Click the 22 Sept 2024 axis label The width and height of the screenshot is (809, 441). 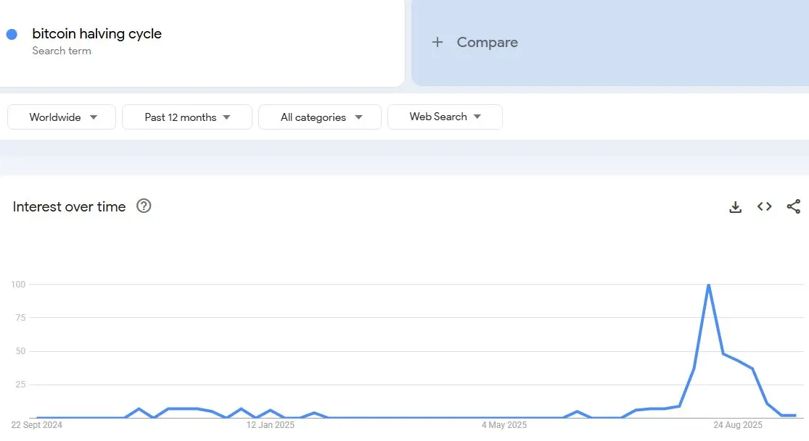click(37, 425)
